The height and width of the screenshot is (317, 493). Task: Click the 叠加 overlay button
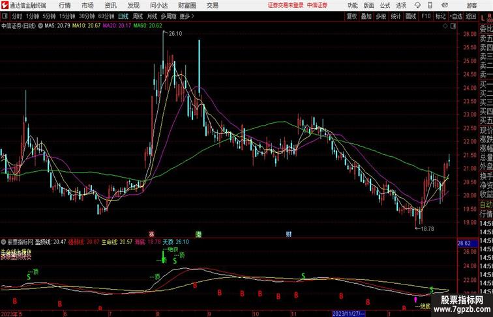click(x=366, y=16)
